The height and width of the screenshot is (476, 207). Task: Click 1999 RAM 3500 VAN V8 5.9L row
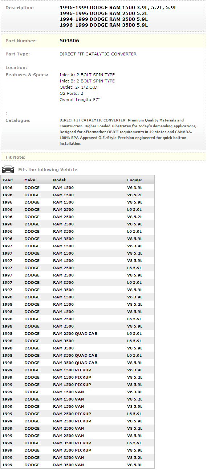coord(77,465)
